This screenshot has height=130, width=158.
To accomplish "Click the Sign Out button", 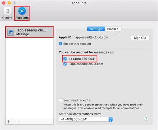I will pos(140,38).
